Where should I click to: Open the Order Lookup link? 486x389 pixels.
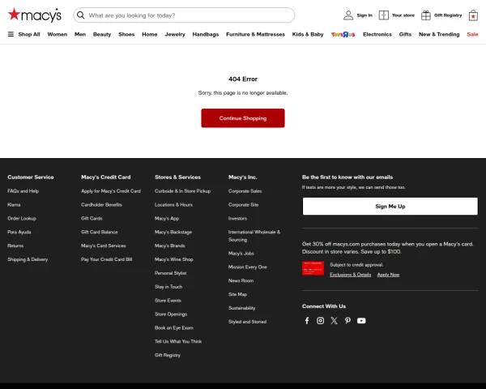tap(22, 218)
